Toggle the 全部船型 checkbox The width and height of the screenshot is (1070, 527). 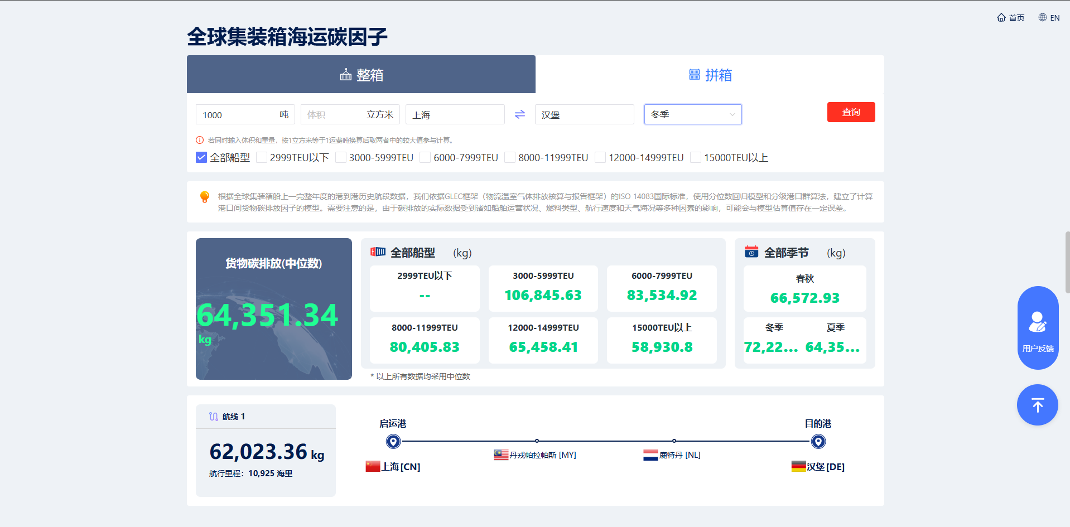[x=201, y=158]
